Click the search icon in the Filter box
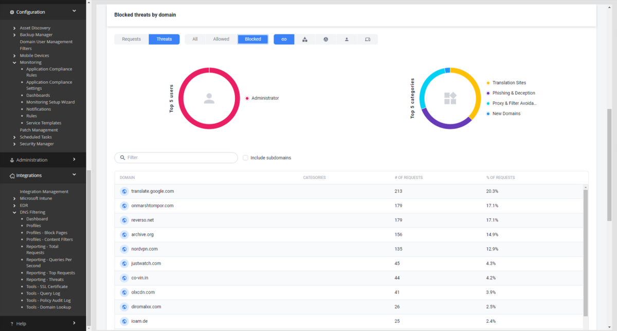The height and width of the screenshot is (331, 617). click(x=122, y=157)
